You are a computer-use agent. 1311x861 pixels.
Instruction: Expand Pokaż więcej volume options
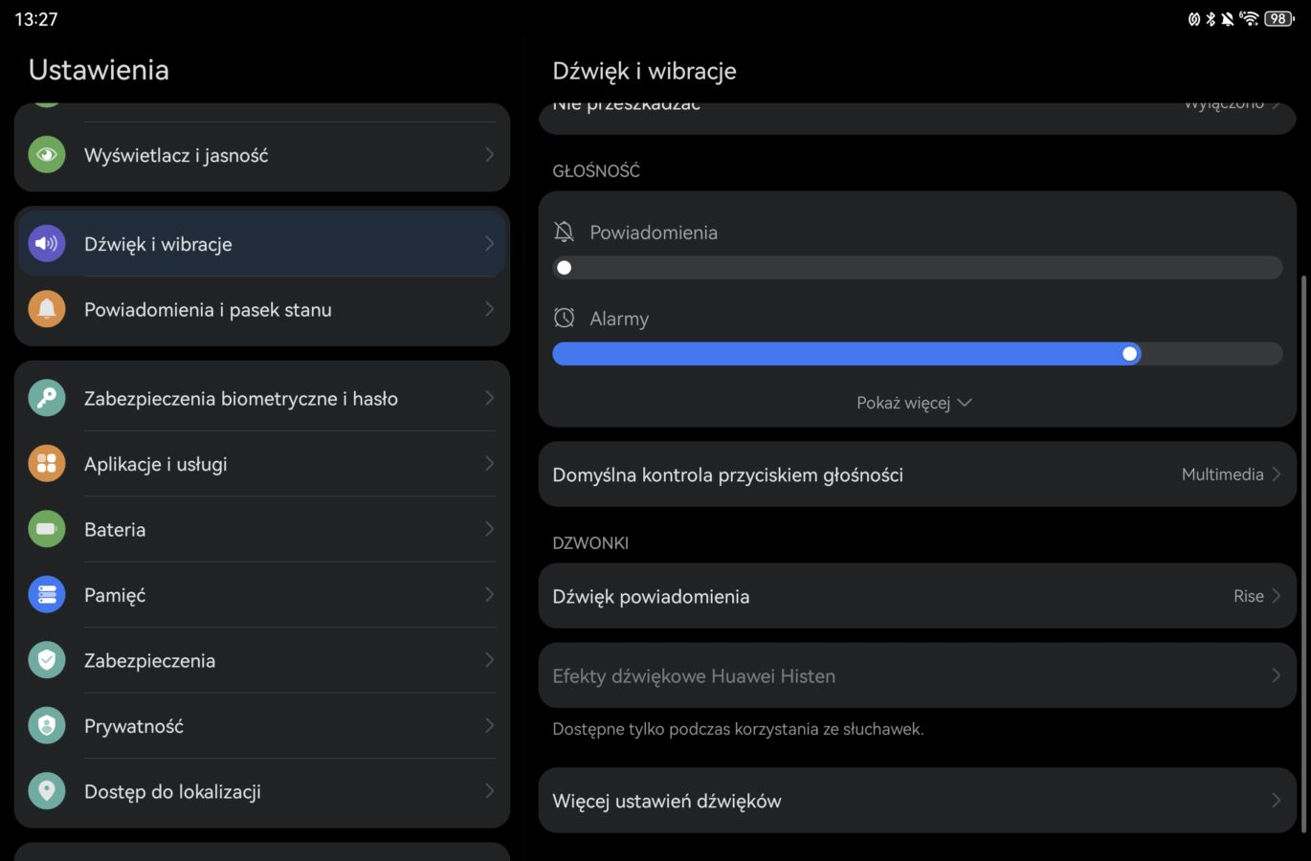pyautogui.click(x=914, y=403)
